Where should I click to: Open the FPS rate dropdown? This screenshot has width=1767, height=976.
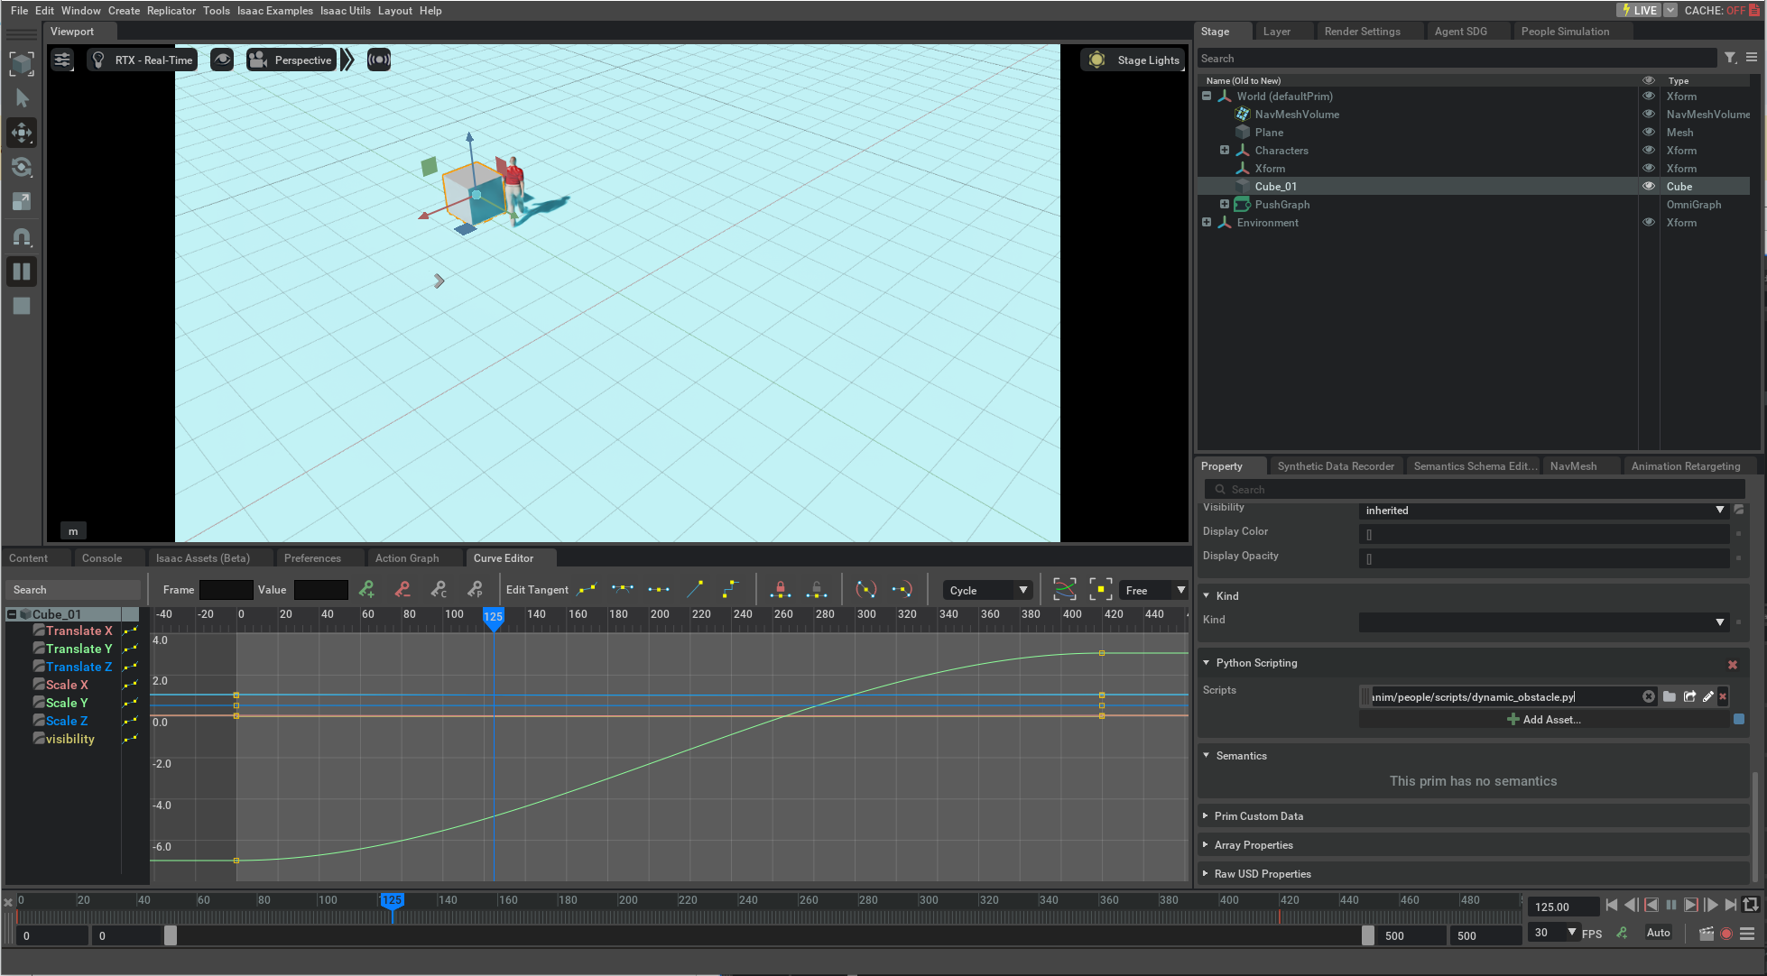click(x=1554, y=933)
